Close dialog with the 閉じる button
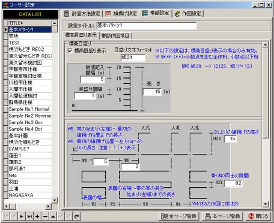 tap(258, 216)
